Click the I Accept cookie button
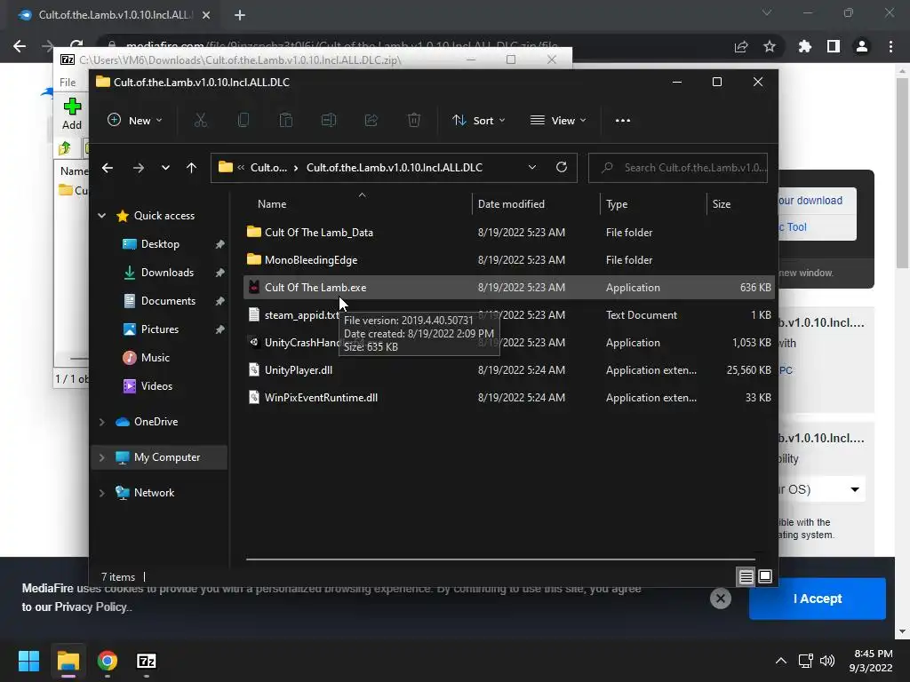 (x=818, y=598)
